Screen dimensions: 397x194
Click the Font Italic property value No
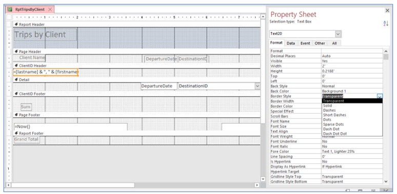pyautogui.click(x=352, y=147)
